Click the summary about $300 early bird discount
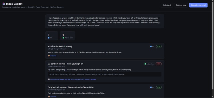 [x=76, y=93]
